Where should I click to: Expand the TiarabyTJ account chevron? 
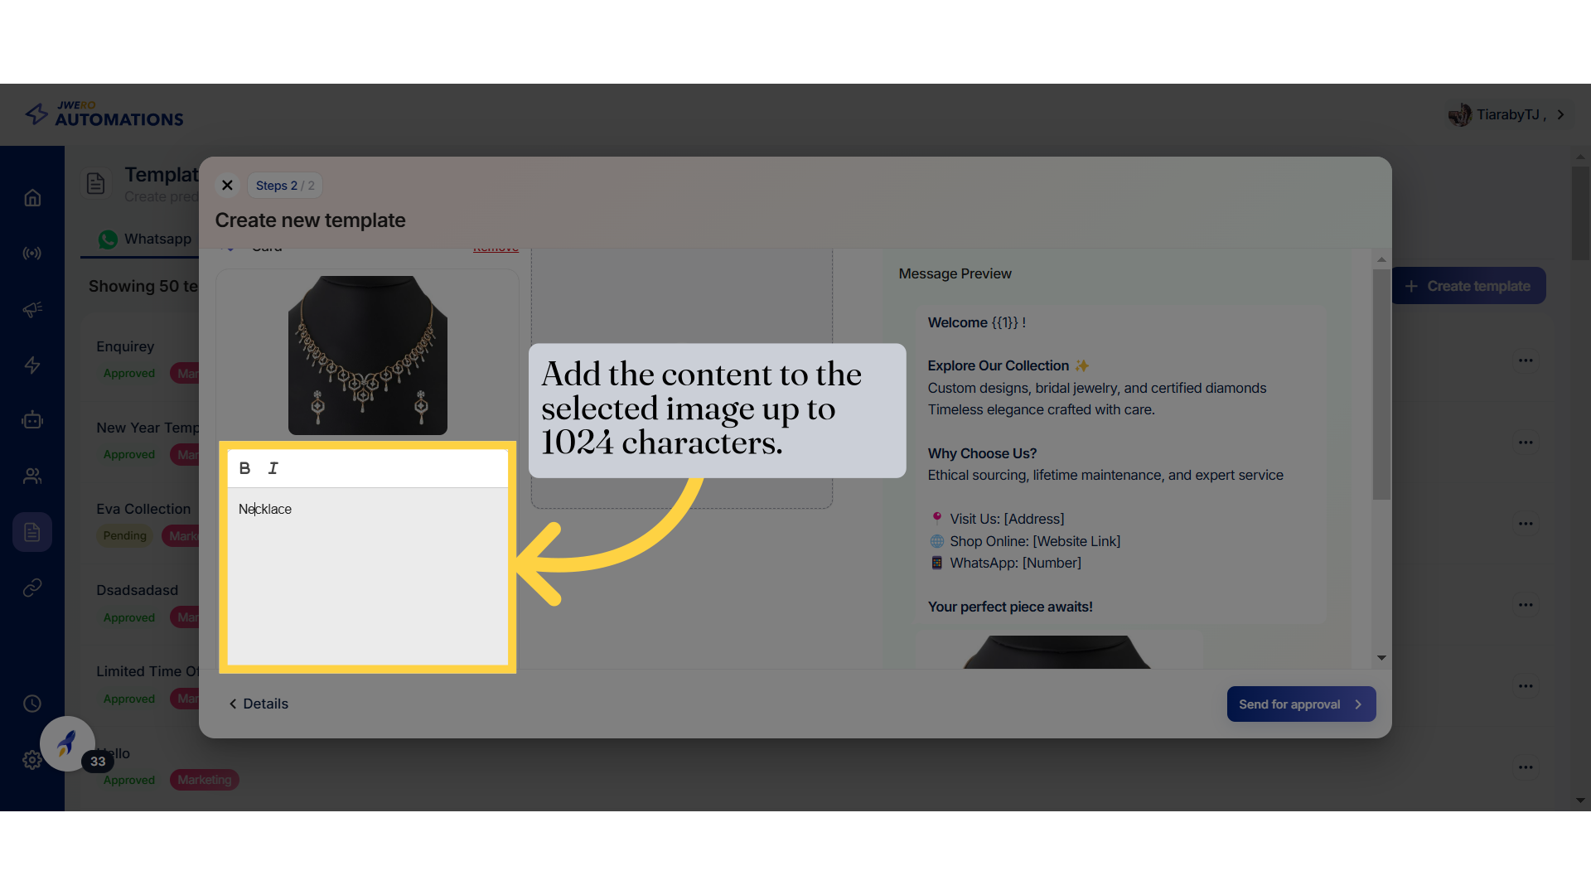click(x=1561, y=114)
